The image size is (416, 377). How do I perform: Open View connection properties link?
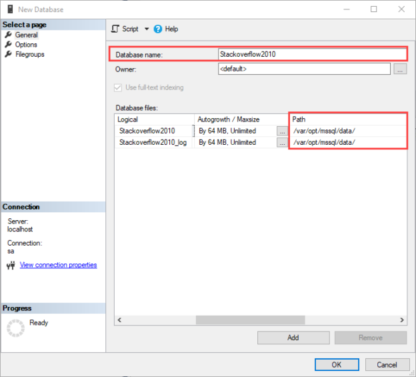tap(58, 265)
